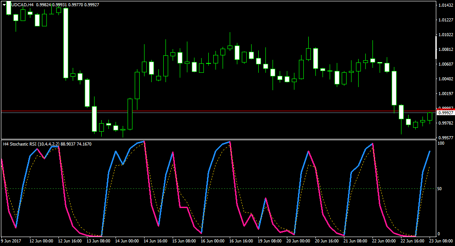The image size is (455, 246).
Task: Click the 50 level on the indicator scale
Action: pos(440,189)
